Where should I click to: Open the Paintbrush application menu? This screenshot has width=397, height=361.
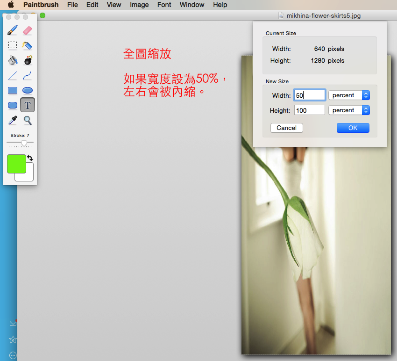[41, 5]
